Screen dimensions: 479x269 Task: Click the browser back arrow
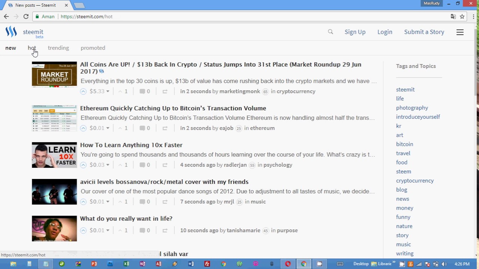pyautogui.click(x=6, y=16)
